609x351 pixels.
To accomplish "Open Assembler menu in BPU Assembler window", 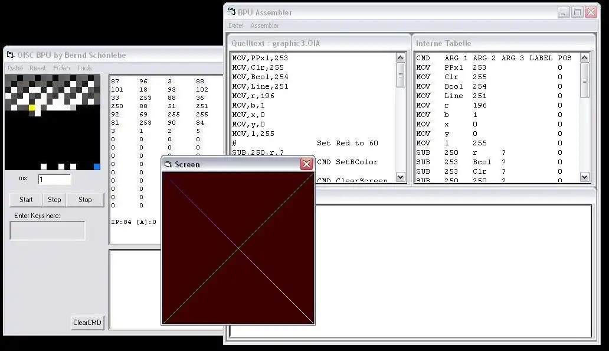I will pyautogui.click(x=264, y=25).
